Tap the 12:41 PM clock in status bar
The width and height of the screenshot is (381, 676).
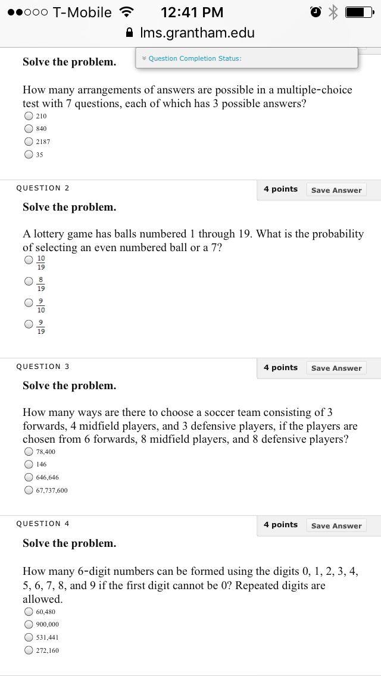192,12
